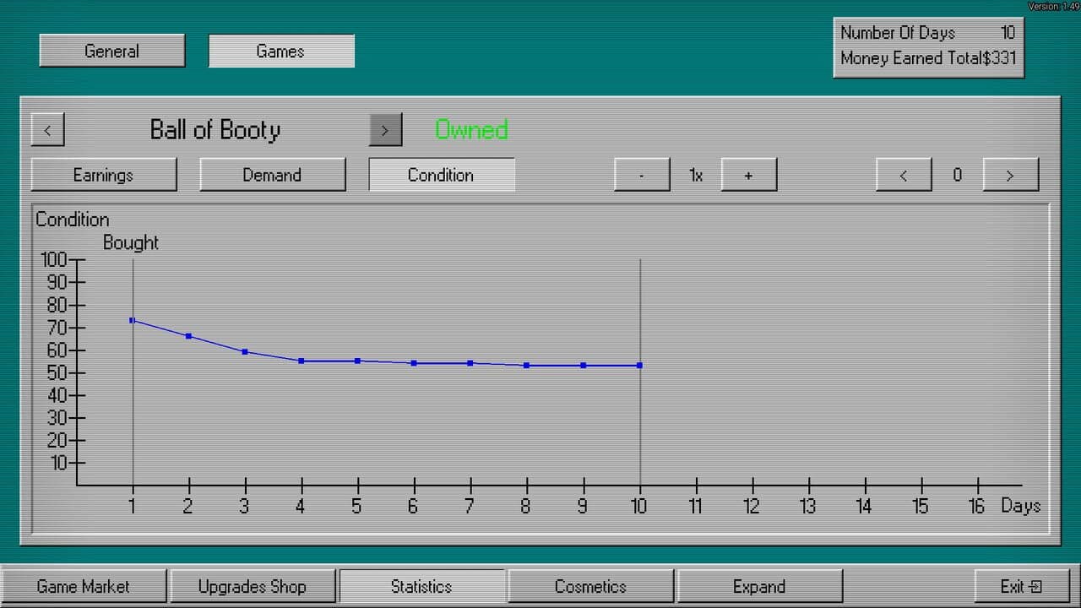Open the Upgrades Shop
This screenshot has width=1081, height=608.
click(253, 586)
